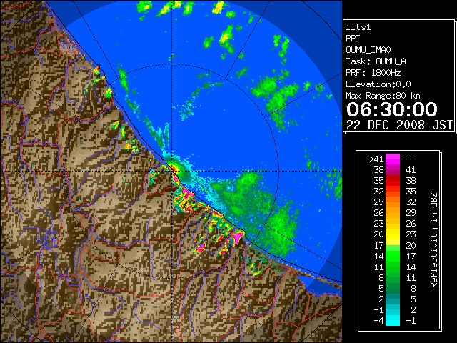This screenshot has height=343, width=457.
Task: Click the 'PRF: 1800Hz' value
Action: click(373, 73)
